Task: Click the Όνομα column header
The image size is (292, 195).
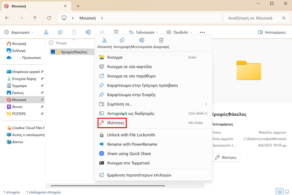Action: [x=61, y=43]
